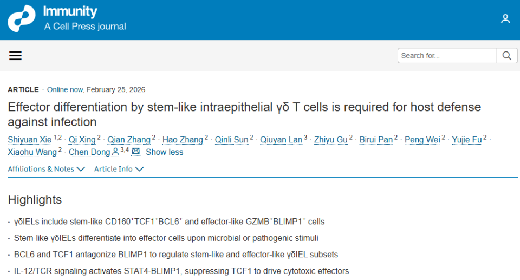Click the person icon beside Chen Dong
Image resolution: width=520 pixels, height=280 pixels.
115,152
